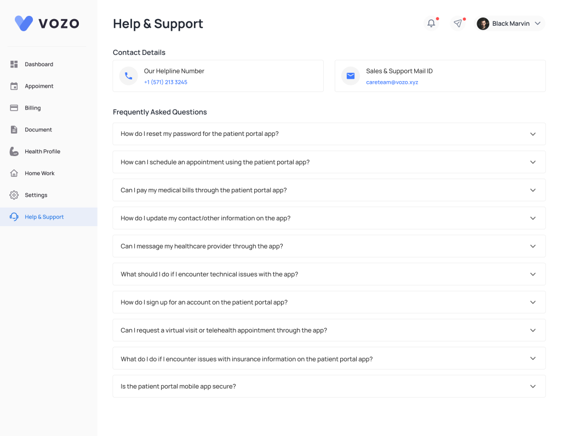Image resolution: width=561 pixels, height=436 pixels.
Task: Open the Black Marvin account dropdown
Action: [537, 24]
